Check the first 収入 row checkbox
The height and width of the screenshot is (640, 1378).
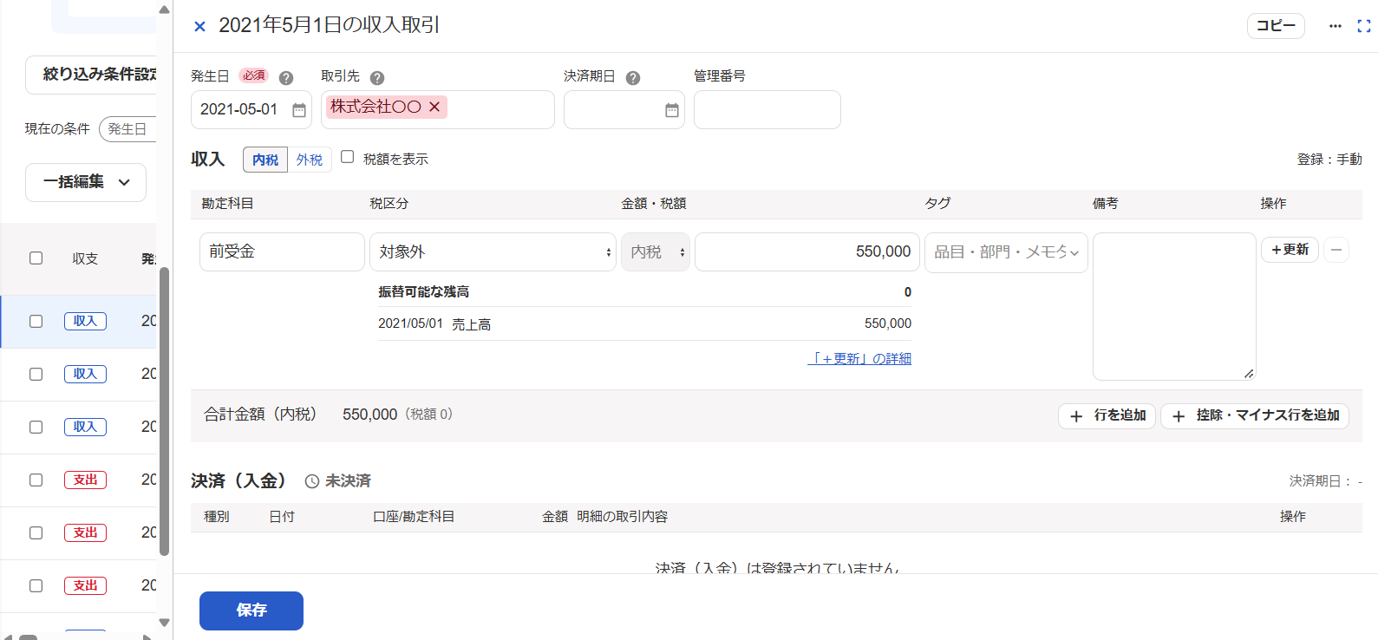36,322
